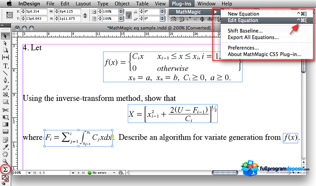
Task: Select the Type tool
Action: [x=6, y=66]
